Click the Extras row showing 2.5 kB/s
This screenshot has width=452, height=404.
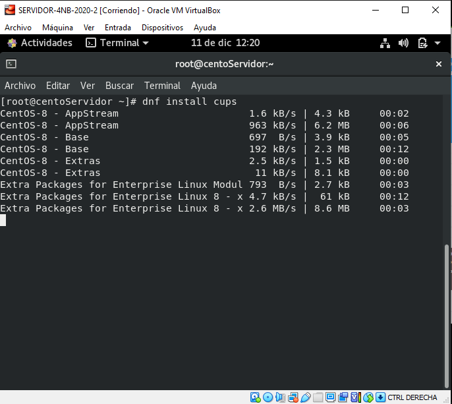click(x=204, y=161)
